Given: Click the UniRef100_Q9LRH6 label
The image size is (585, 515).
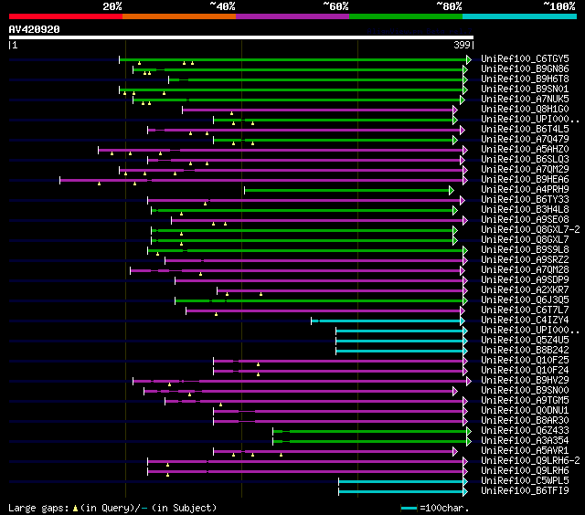Looking at the screenshot, I should click(525, 471).
